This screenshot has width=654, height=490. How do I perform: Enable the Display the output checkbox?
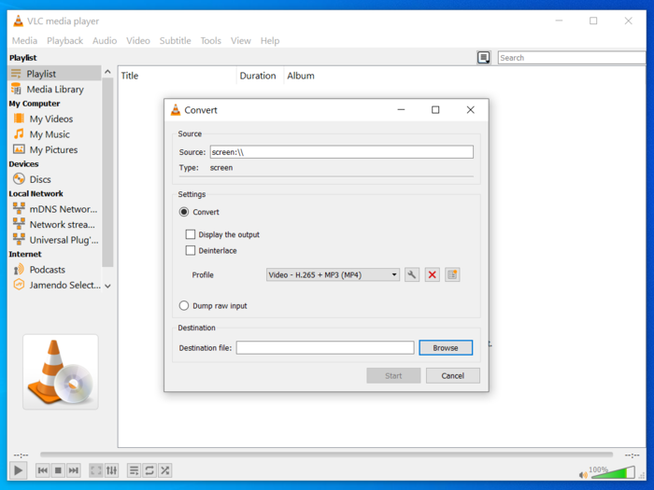coord(191,234)
